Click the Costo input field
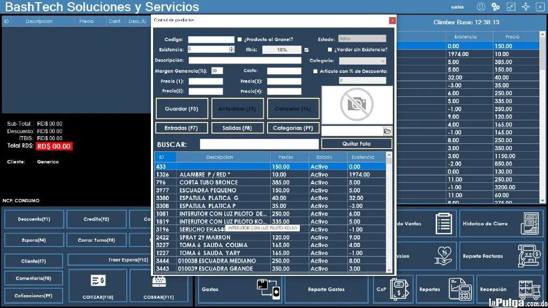 (x=284, y=71)
